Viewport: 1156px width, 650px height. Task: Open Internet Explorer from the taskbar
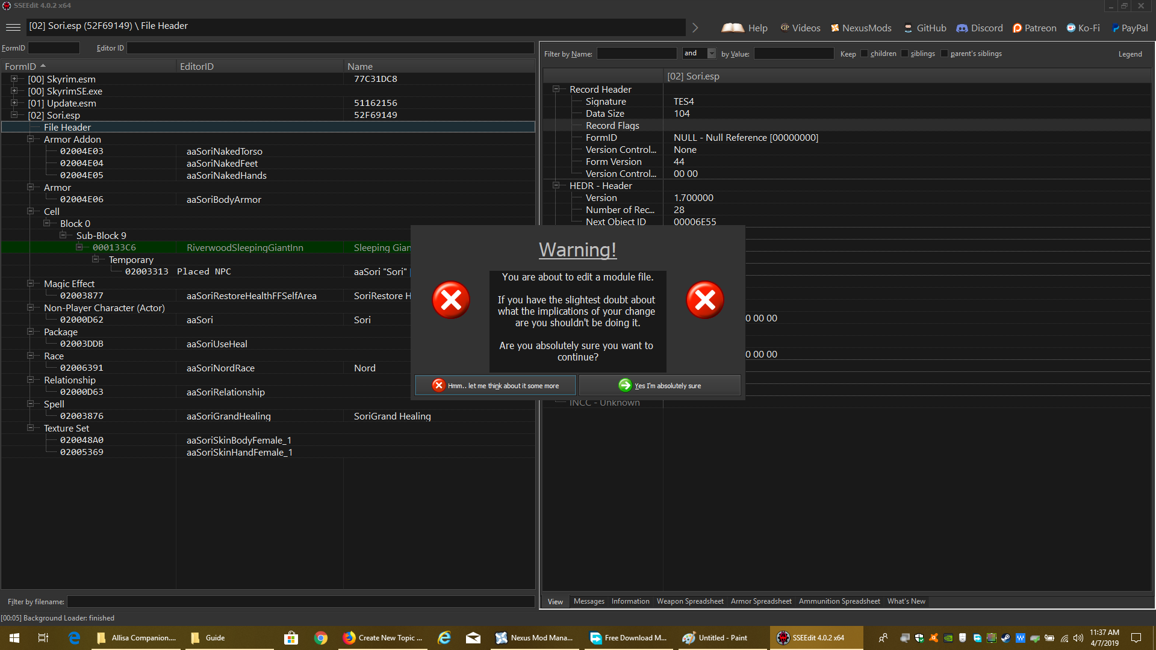[x=444, y=638]
